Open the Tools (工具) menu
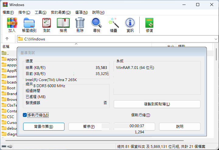Screen dimensions: 219x150 click(x=40, y=12)
